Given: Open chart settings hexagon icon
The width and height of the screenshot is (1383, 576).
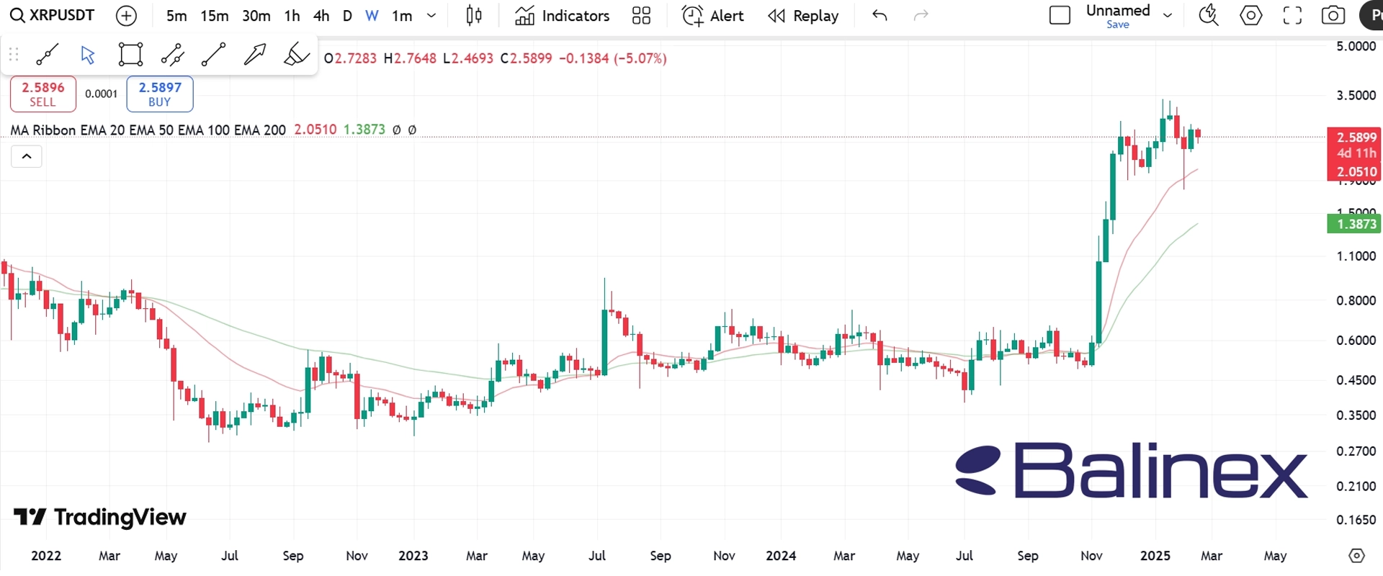Looking at the screenshot, I should (x=1250, y=15).
